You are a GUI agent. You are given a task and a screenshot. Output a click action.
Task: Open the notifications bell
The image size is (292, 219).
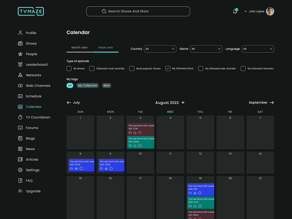(235, 11)
